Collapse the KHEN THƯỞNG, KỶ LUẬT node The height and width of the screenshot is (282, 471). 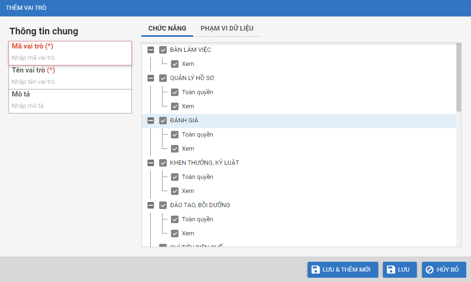click(151, 163)
